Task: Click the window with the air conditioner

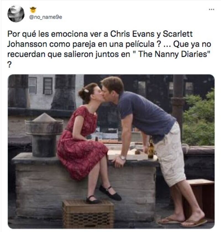Action: coord(48,86)
